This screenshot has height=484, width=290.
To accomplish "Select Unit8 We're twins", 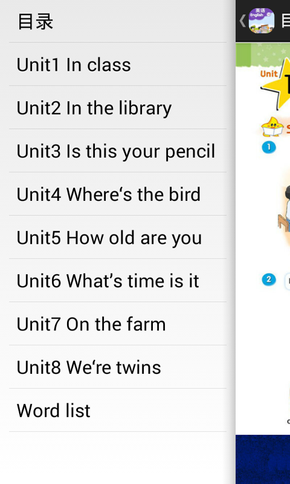I will coord(118,367).
